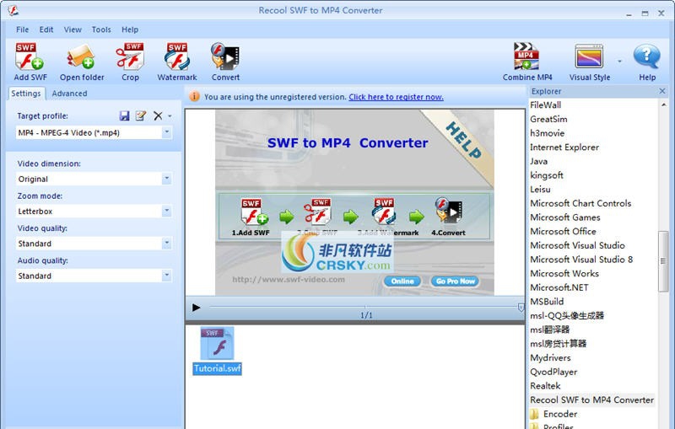Select Microsoft Chart Controls entry
The width and height of the screenshot is (675, 429).
(580, 203)
